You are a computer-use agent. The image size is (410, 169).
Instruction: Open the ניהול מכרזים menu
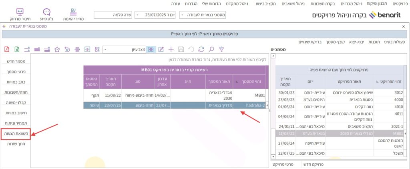tap(342, 4)
